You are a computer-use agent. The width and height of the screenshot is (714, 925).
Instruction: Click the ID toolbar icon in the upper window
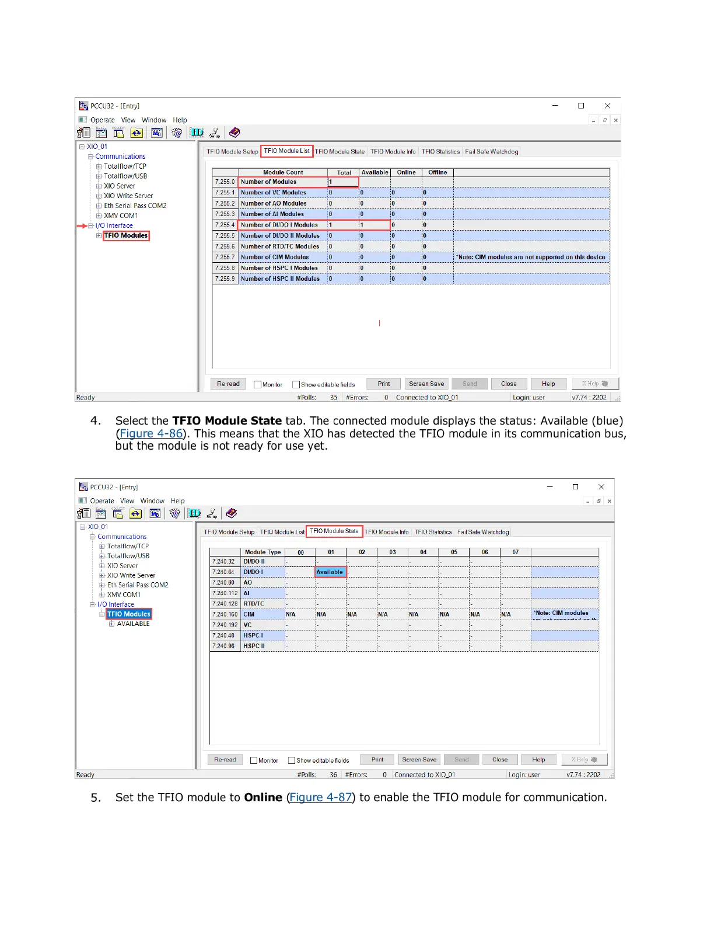(x=197, y=133)
